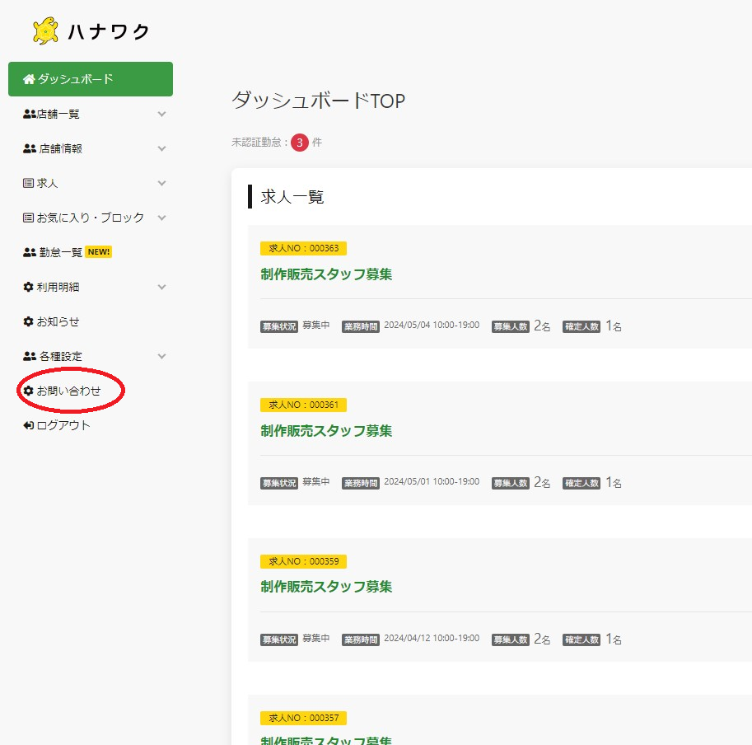Open the 勤怠一覧 menu item

60,252
